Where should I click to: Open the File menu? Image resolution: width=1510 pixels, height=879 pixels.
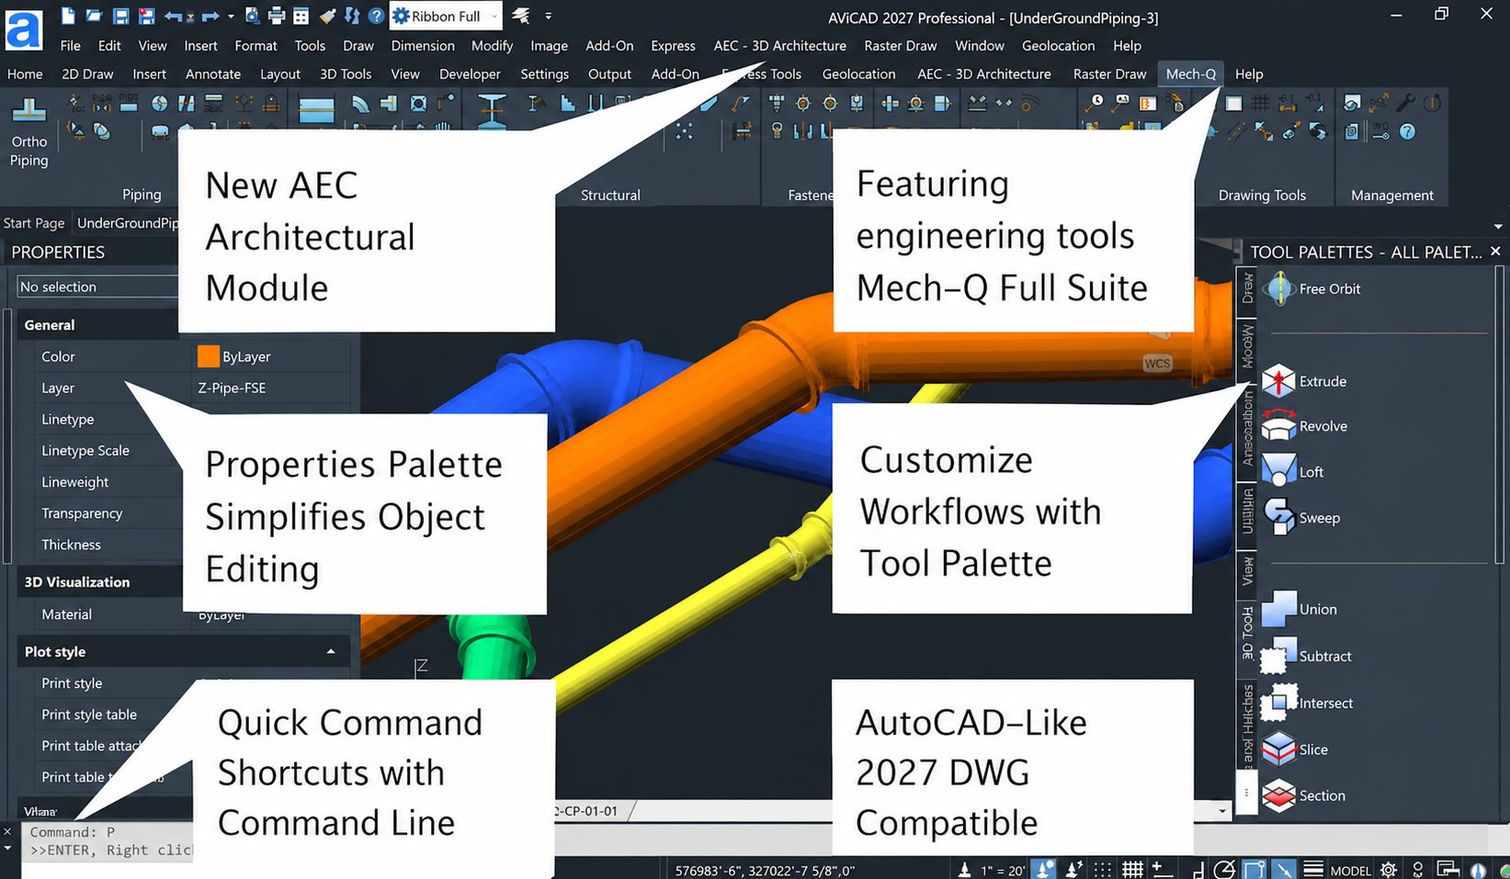pos(71,45)
